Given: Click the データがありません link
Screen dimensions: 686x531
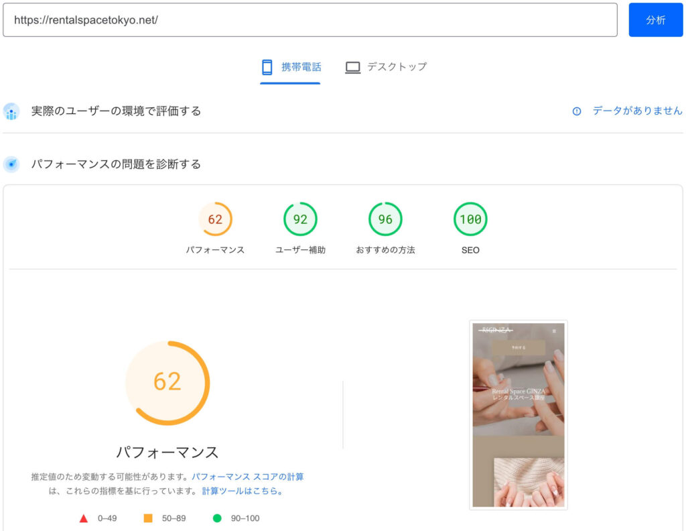Looking at the screenshot, I should point(637,111).
